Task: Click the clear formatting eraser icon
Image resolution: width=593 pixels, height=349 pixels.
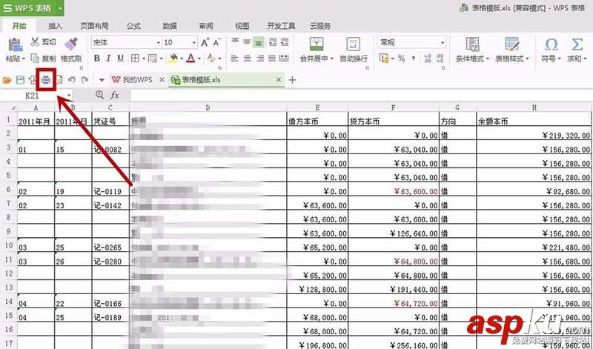Action: (x=211, y=59)
